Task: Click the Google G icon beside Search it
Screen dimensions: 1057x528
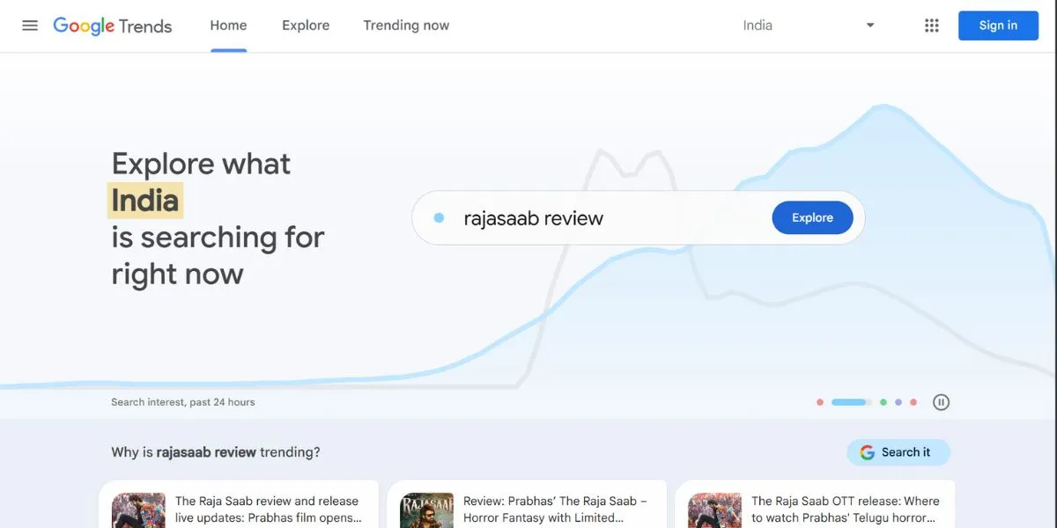Action: [868, 451]
